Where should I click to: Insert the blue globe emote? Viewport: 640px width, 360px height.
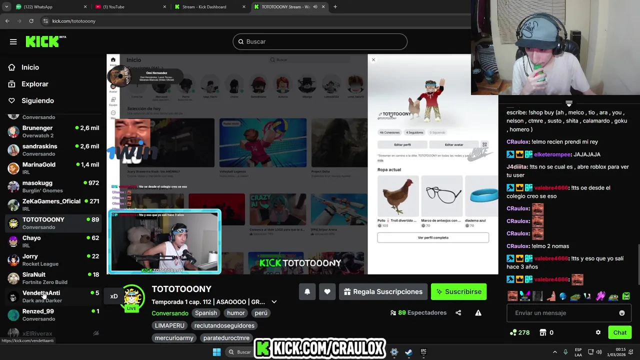tap(563, 296)
